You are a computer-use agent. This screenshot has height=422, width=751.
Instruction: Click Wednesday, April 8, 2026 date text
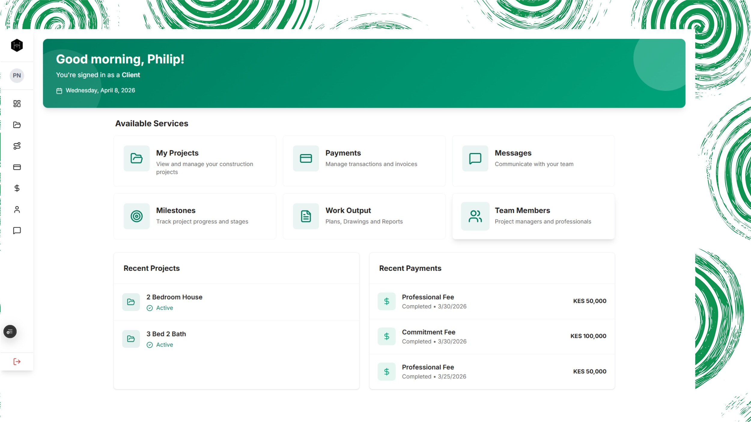pos(100,90)
